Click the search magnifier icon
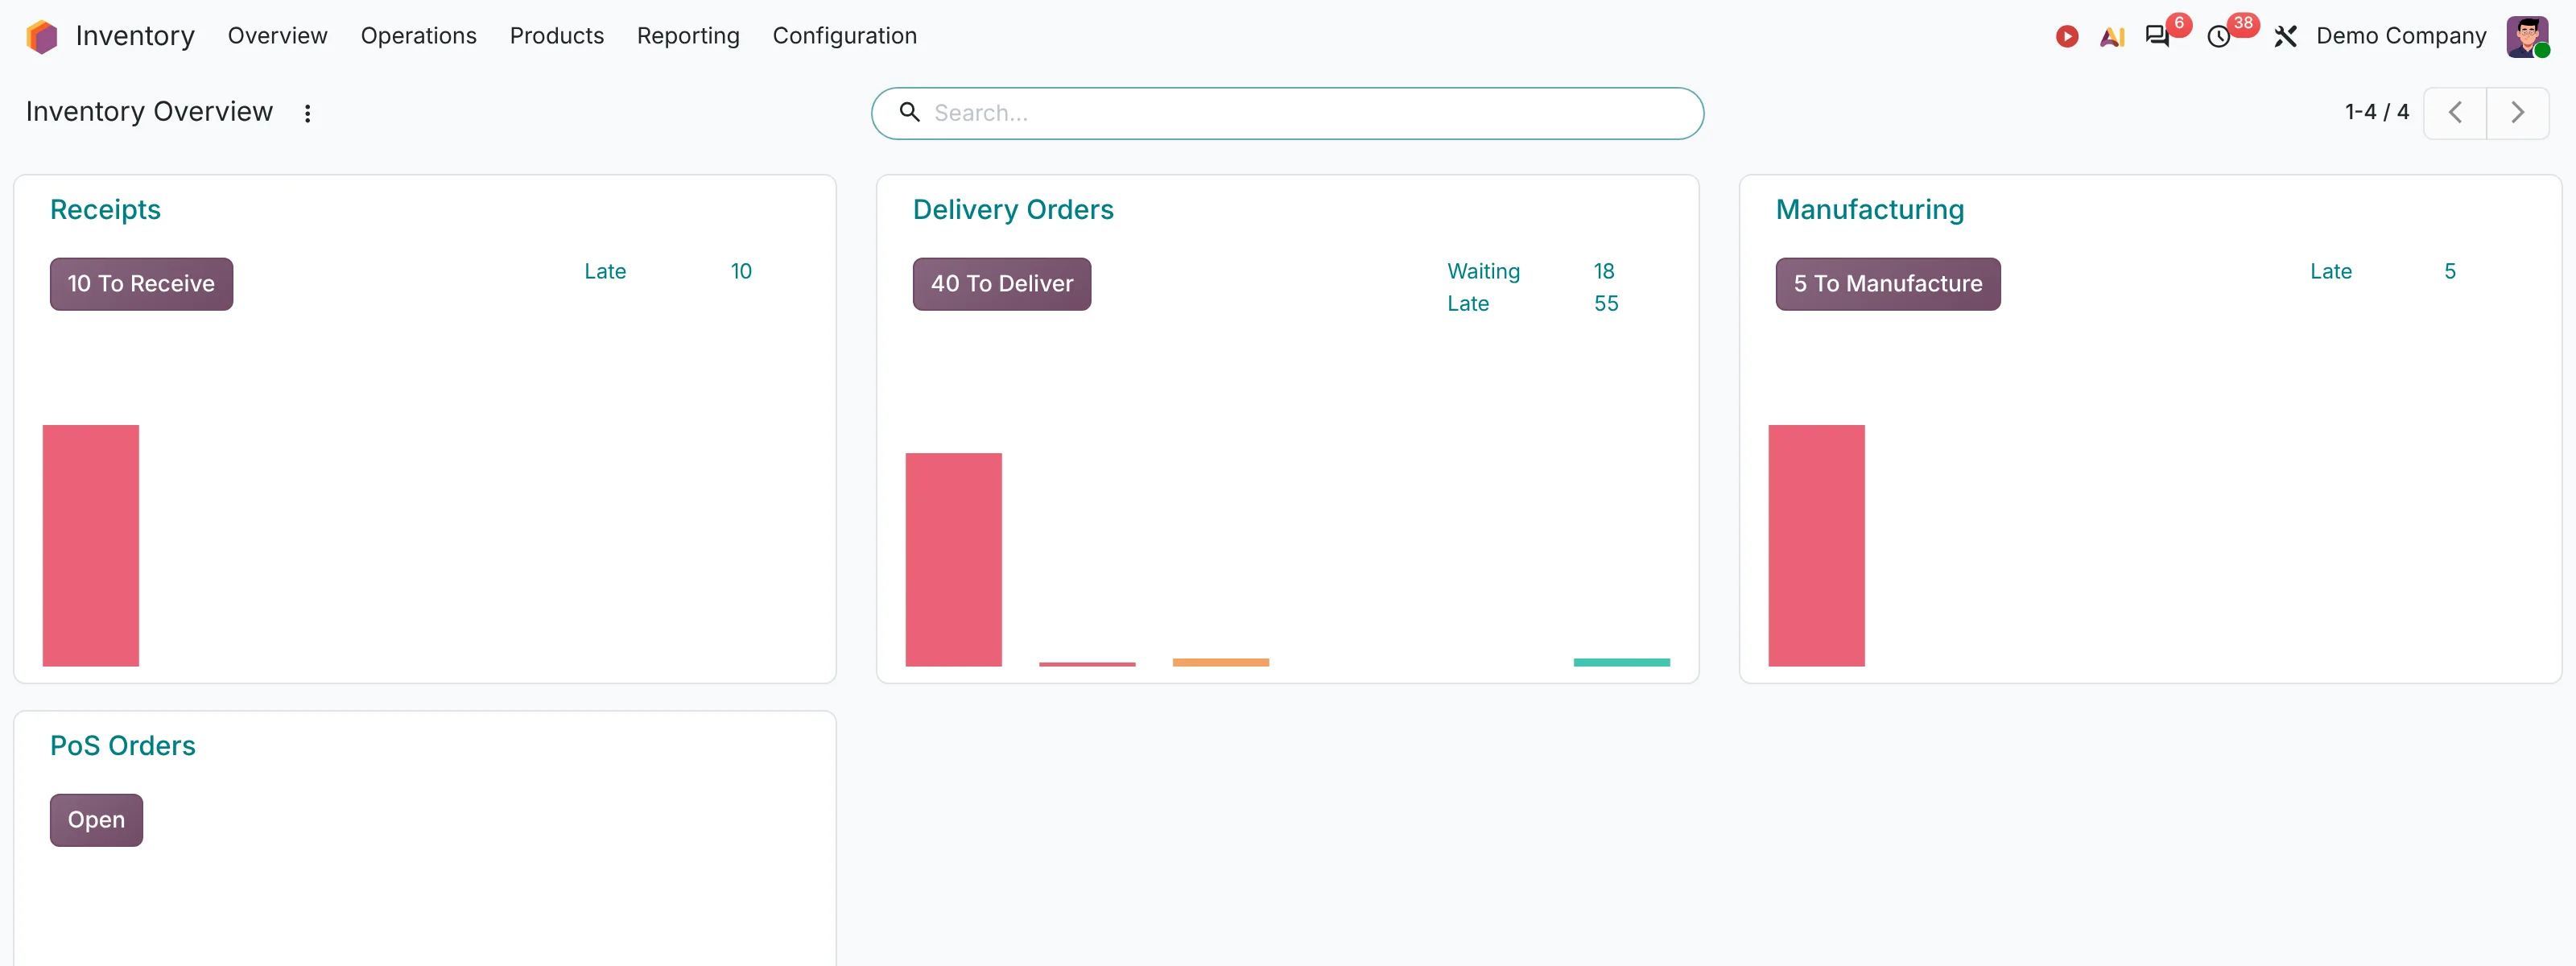This screenshot has height=966, width=2576. [909, 112]
